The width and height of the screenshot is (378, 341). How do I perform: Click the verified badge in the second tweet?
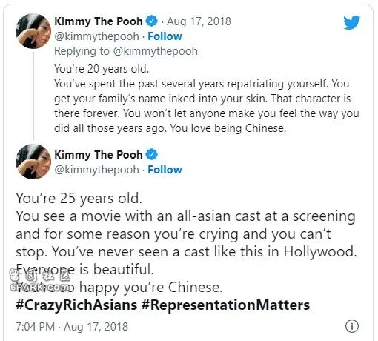151,154
